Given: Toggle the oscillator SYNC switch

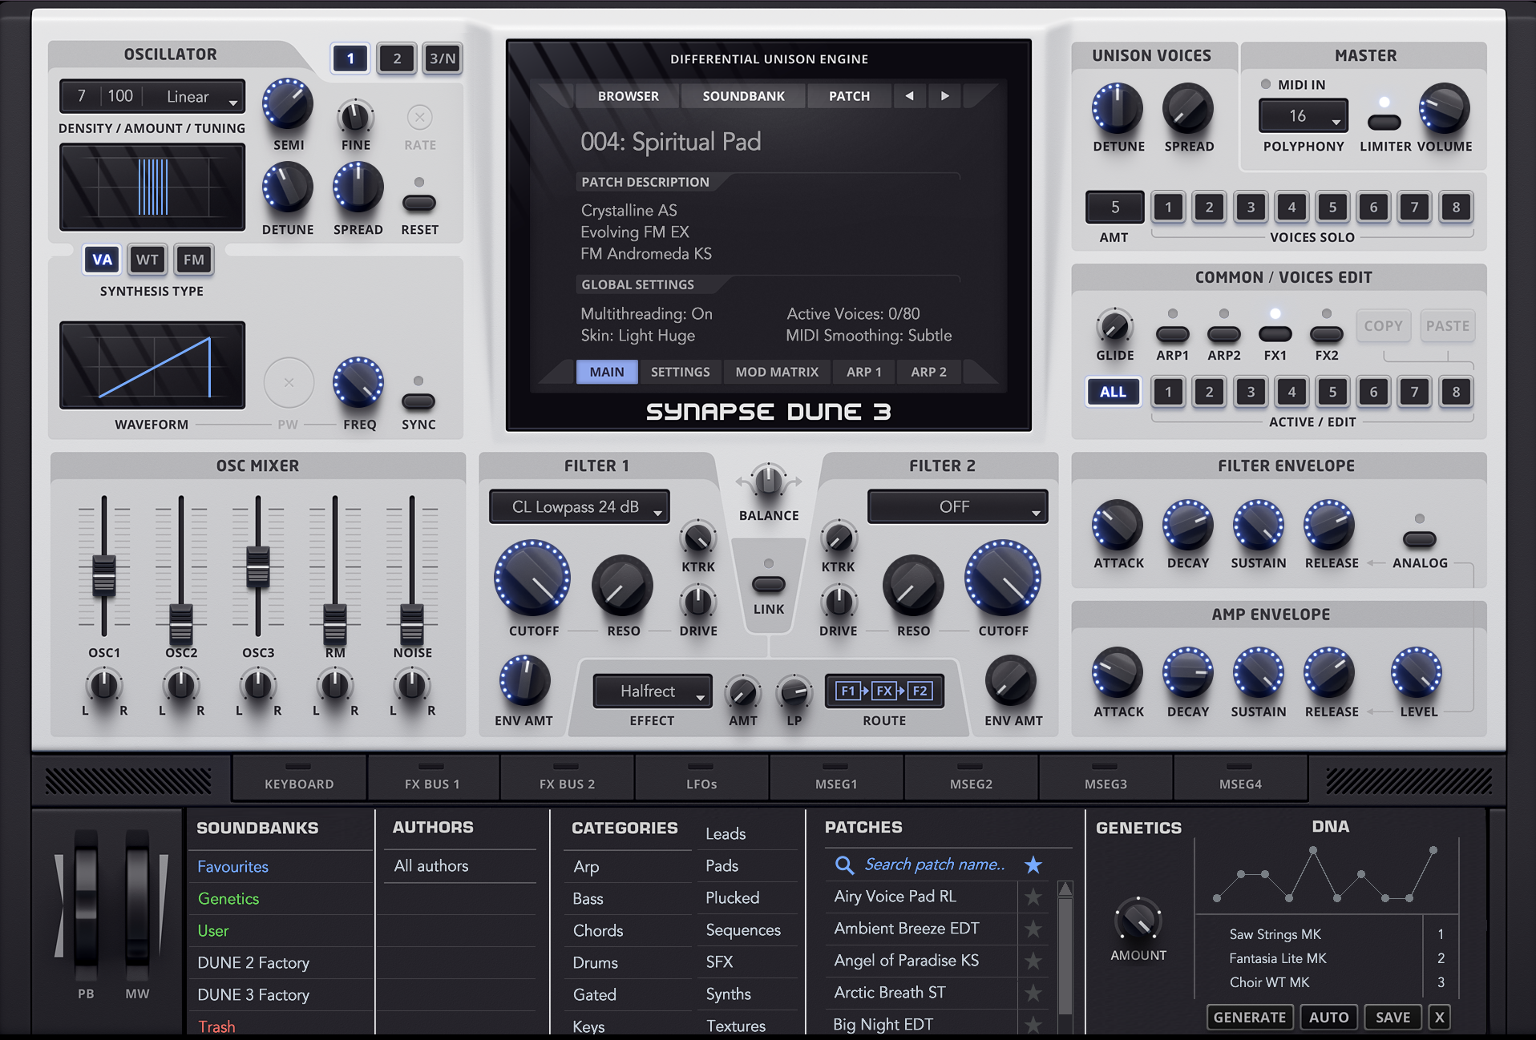Looking at the screenshot, I should click(418, 401).
